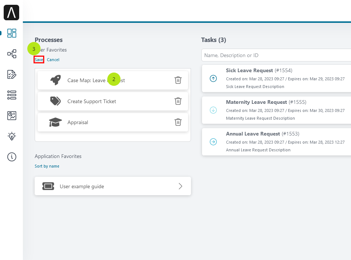Click the Application Favorites heading
The image size is (351, 260).
[58, 156]
